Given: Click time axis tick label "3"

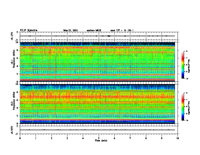Looking at the screenshot, I should 67,138.
